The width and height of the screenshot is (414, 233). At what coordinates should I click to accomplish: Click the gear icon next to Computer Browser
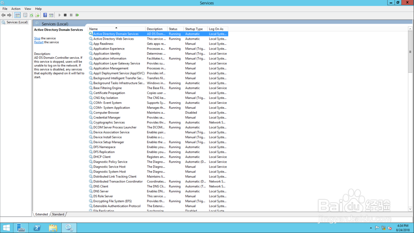[x=91, y=113]
